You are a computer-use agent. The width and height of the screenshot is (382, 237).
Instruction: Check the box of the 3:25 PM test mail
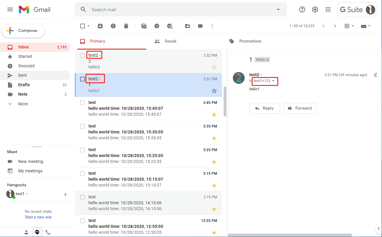(83, 150)
